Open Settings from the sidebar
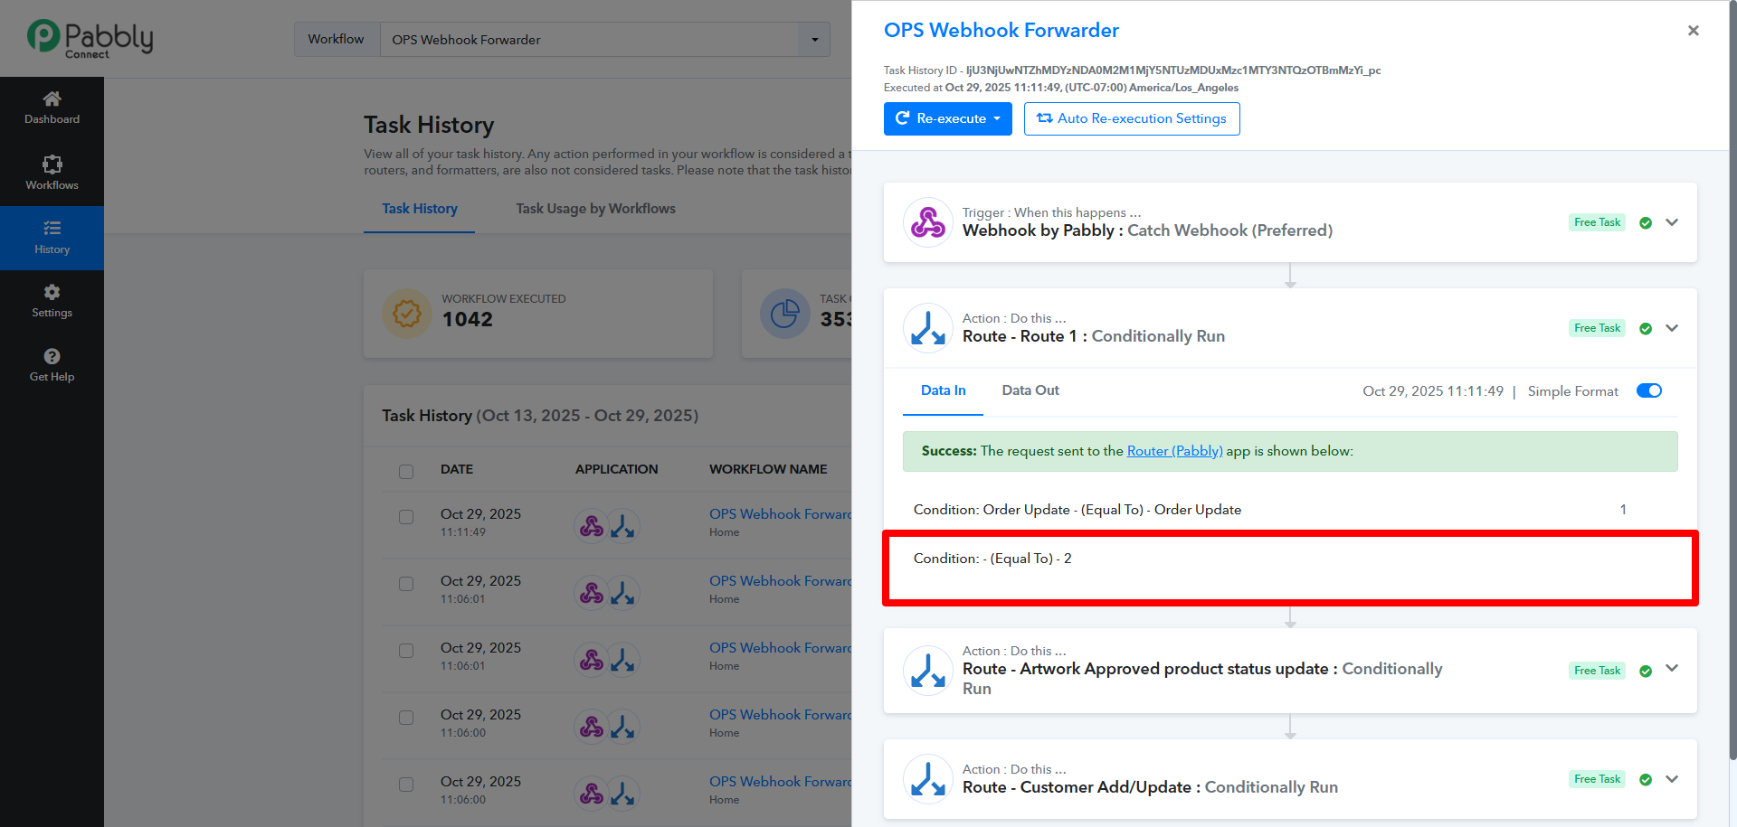Image resolution: width=1737 pixels, height=827 pixels. (52, 301)
